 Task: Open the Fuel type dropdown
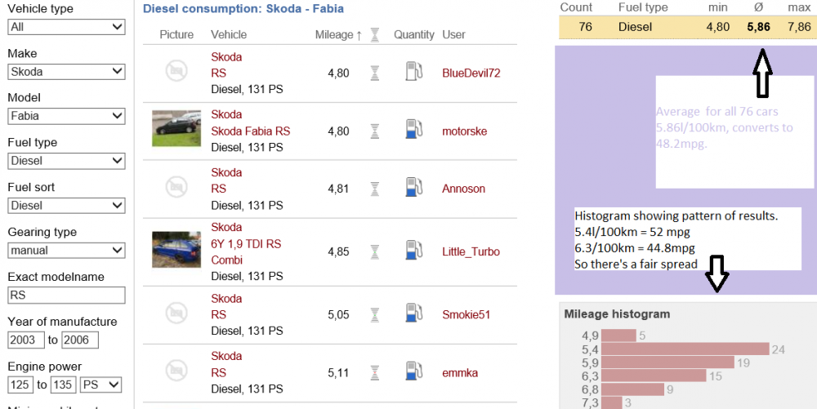pos(67,161)
